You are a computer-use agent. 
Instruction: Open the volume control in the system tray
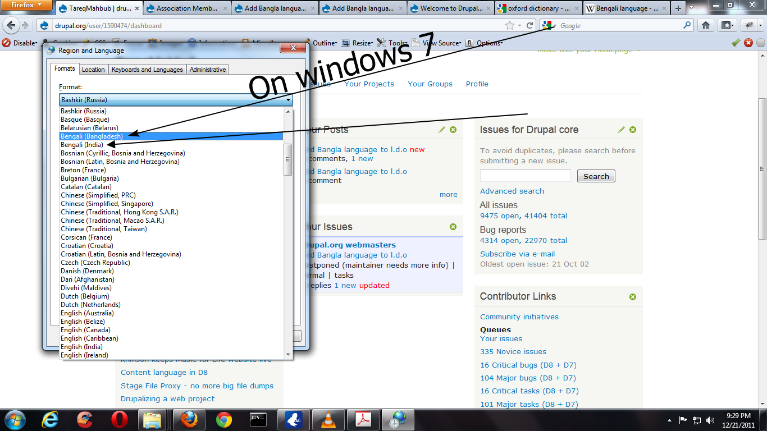(711, 420)
